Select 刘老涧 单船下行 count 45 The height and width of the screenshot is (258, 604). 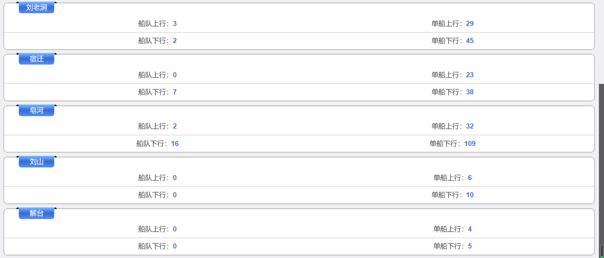pyautogui.click(x=470, y=41)
